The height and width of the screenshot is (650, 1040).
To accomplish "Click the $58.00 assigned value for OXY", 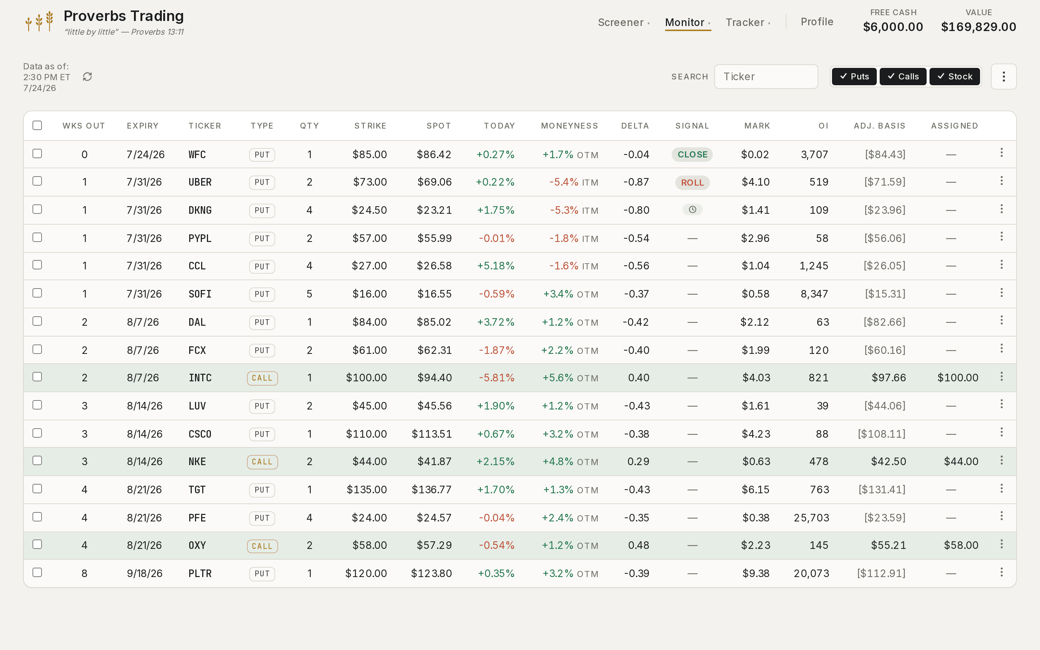I will click(961, 546).
